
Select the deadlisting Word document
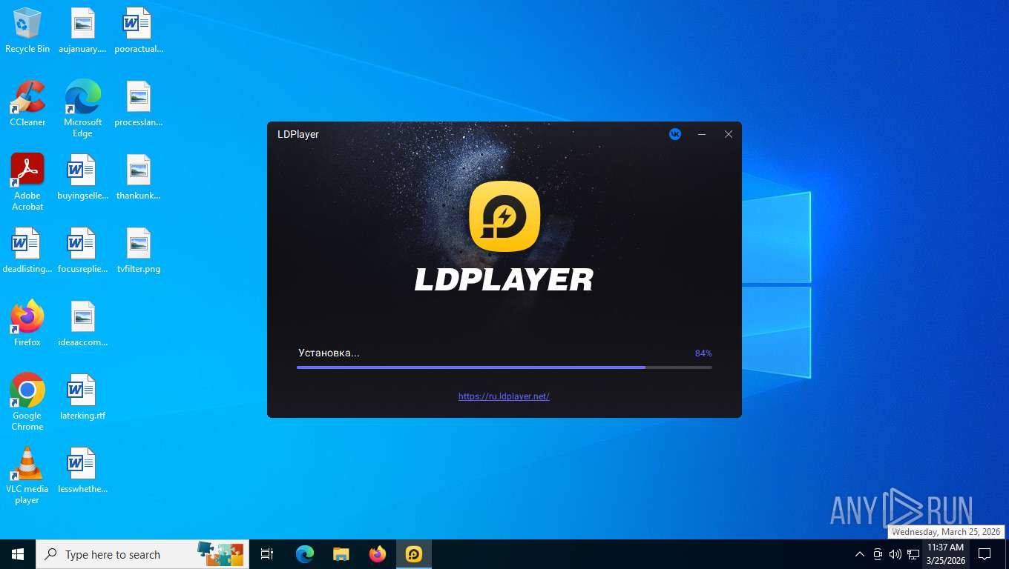[27, 250]
